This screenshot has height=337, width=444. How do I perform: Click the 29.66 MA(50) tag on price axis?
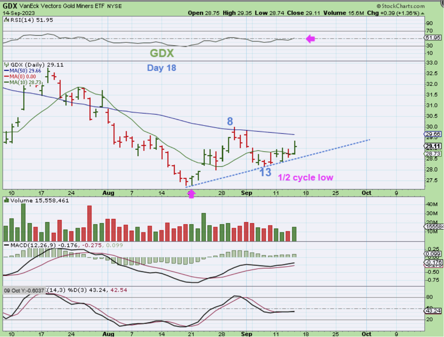pos(433,134)
